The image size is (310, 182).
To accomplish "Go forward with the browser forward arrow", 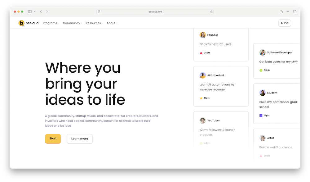I will pyautogui.click(x=47, y=11).
